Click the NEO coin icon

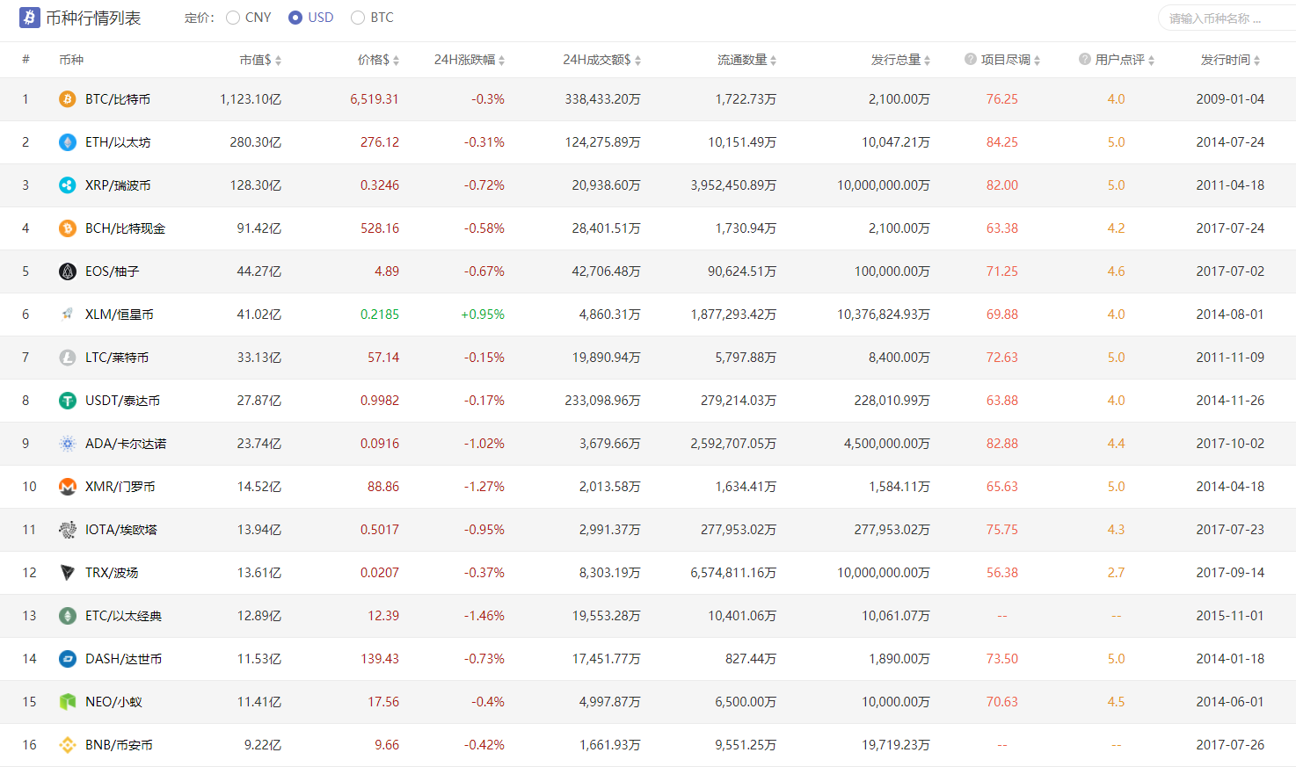click(x=68, y=702)
